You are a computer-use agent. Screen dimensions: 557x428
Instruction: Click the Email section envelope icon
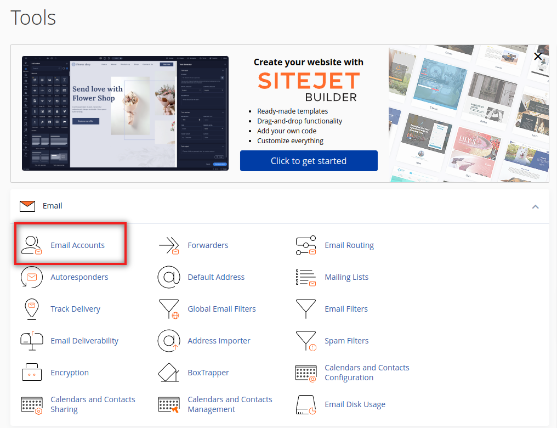(27, 206)
